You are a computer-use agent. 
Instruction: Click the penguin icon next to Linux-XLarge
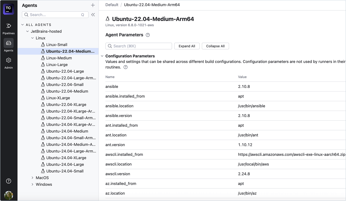tap(43, 98)
